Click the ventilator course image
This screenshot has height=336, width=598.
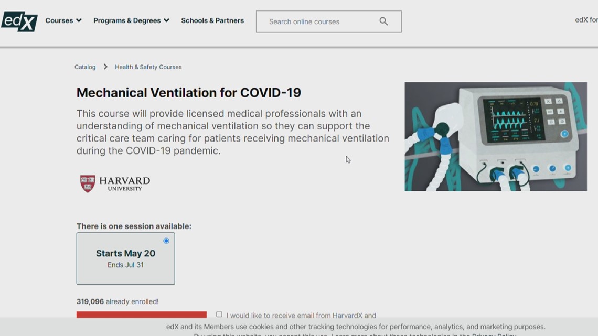496,136
